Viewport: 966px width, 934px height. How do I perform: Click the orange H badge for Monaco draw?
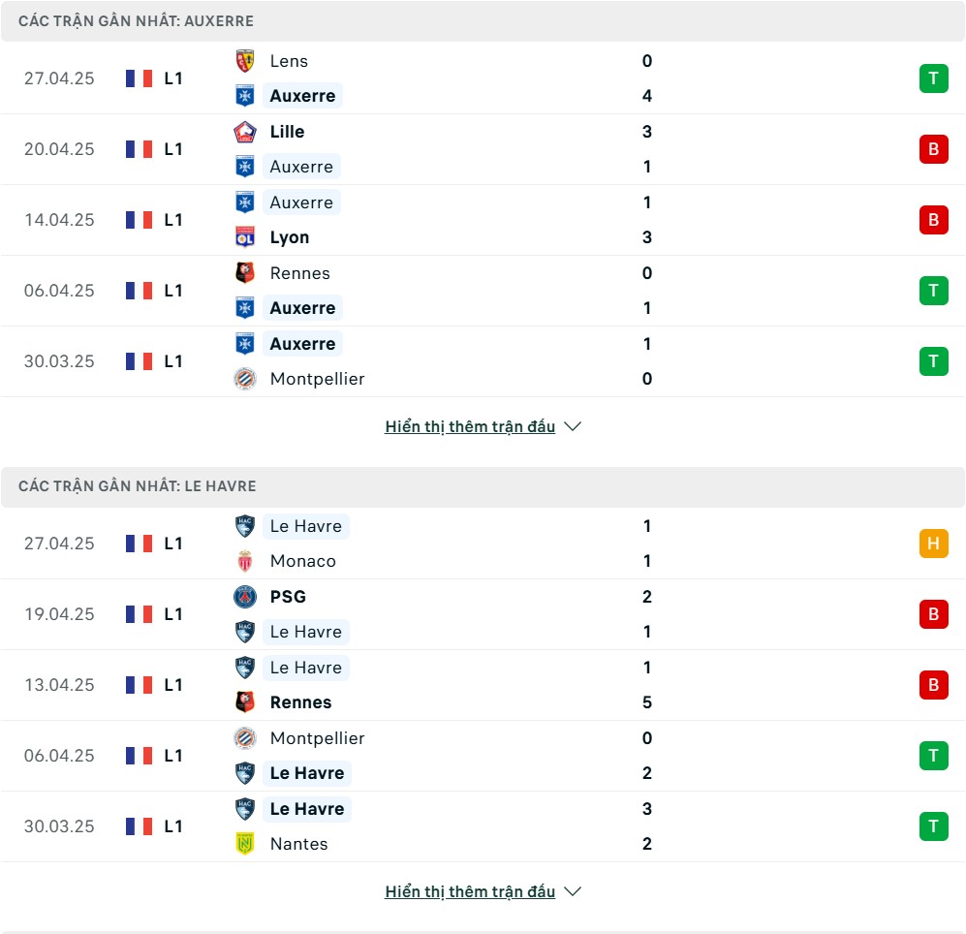[933, 544]
